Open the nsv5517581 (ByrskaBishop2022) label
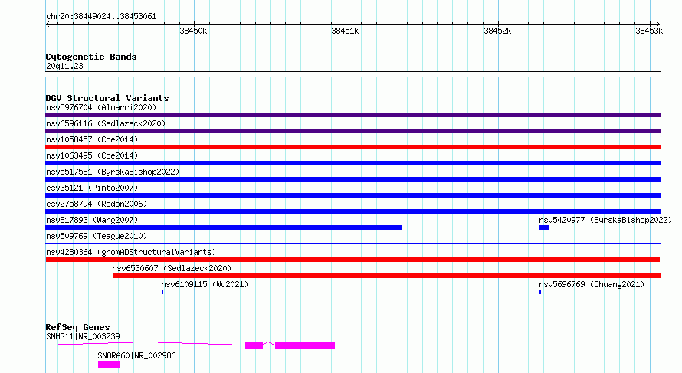Viewport: 682px width, 373px height. [113, 172]
